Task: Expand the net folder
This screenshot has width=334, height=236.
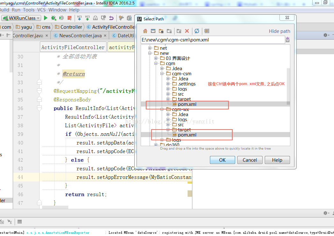Action: click(150, 48)
